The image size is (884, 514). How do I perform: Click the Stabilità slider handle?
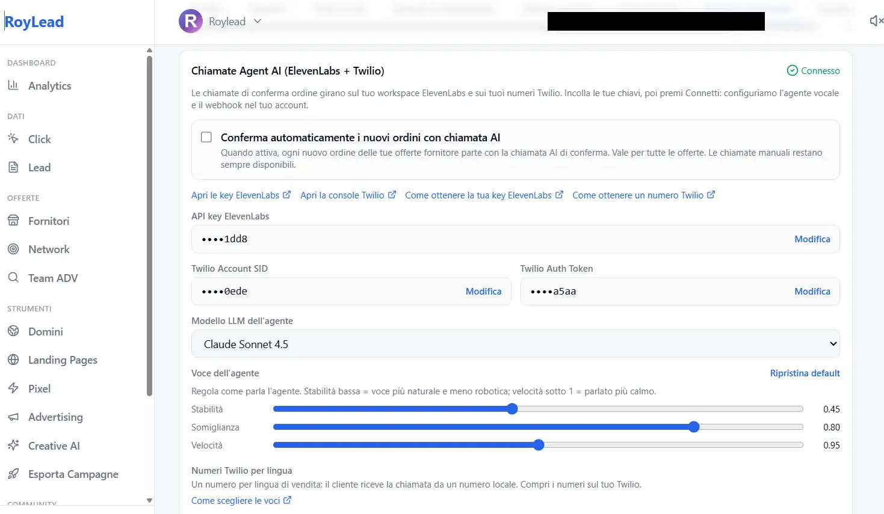point(512,409)
